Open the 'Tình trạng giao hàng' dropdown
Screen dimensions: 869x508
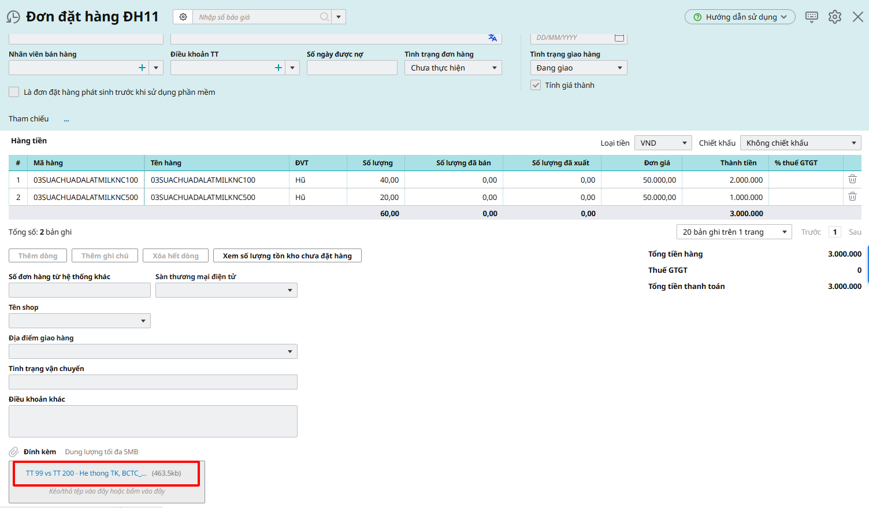pos(578,68)
